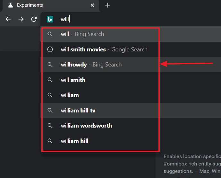Viewport: 221px width, 178px height.
Task: Select the 'william hill tv' suggestion
Action: [x=131, y=111]
